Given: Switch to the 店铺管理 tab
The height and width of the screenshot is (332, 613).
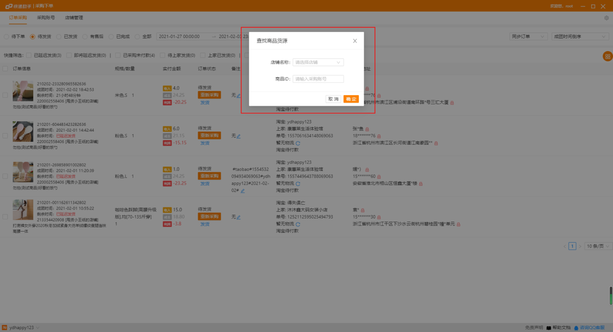Looking at the screenshot, I should point(73,17).
